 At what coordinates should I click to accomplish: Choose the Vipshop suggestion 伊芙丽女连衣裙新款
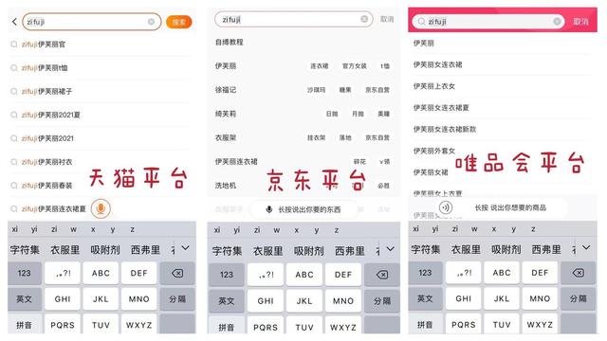point(445,129)
